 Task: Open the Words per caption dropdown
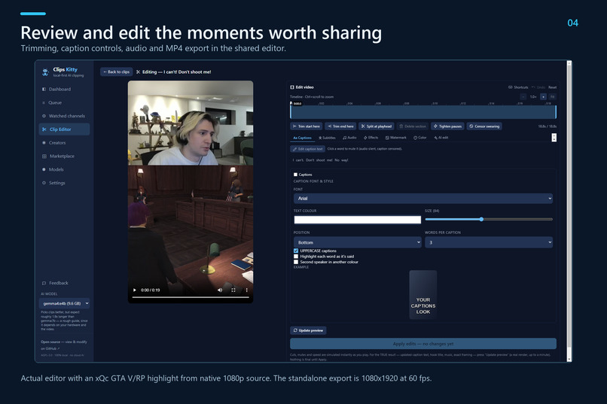pyautogui.click(x=489, y=242)
